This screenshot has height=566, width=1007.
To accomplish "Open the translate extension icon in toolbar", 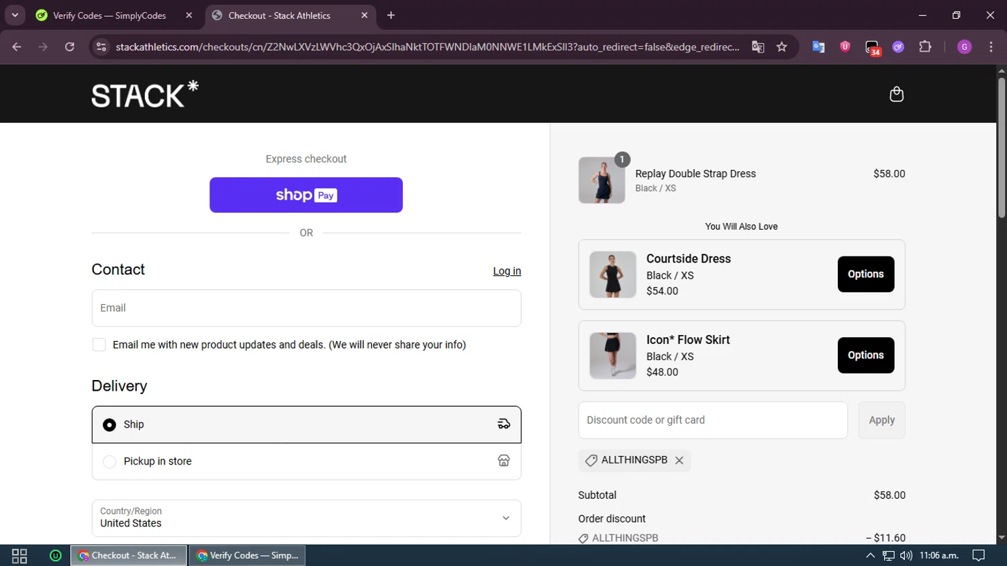I will (x=818, y=47).
